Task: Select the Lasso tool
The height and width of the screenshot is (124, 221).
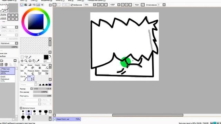Action: [26, 57]
